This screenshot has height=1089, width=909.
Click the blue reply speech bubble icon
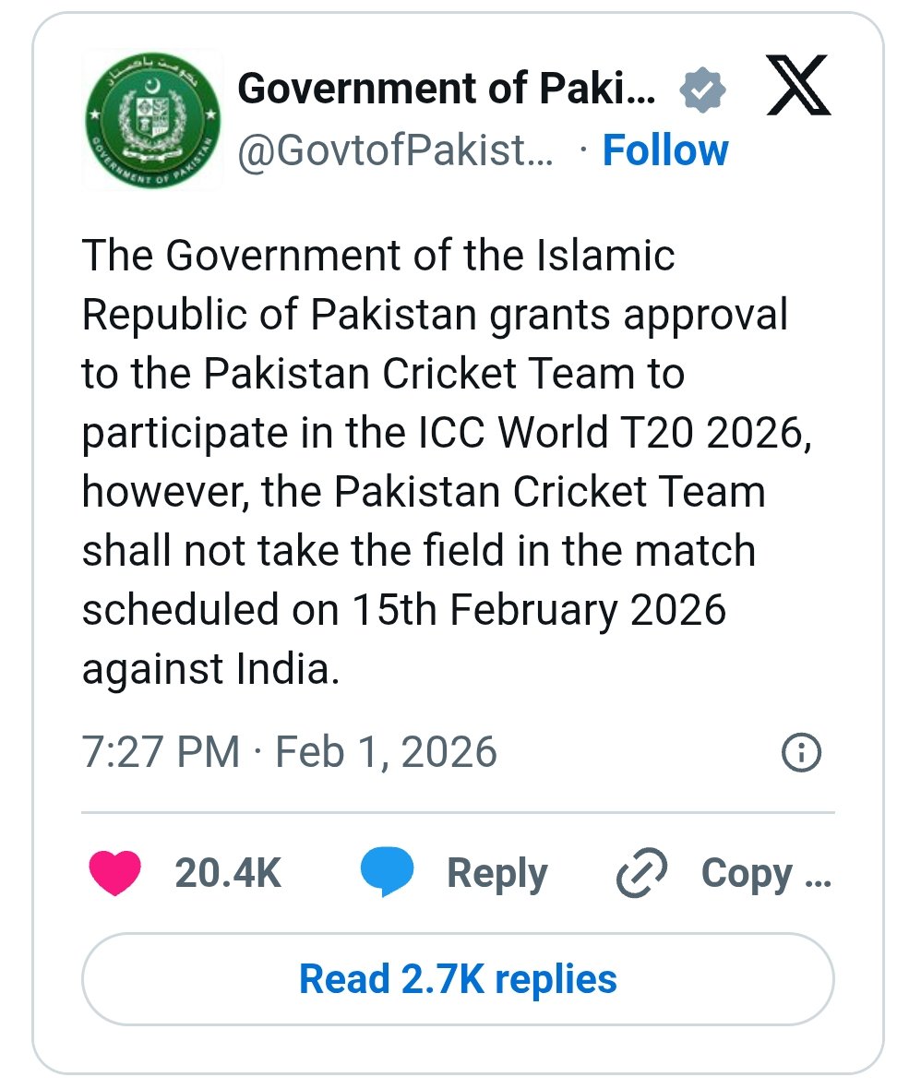(x=387, y=873)
